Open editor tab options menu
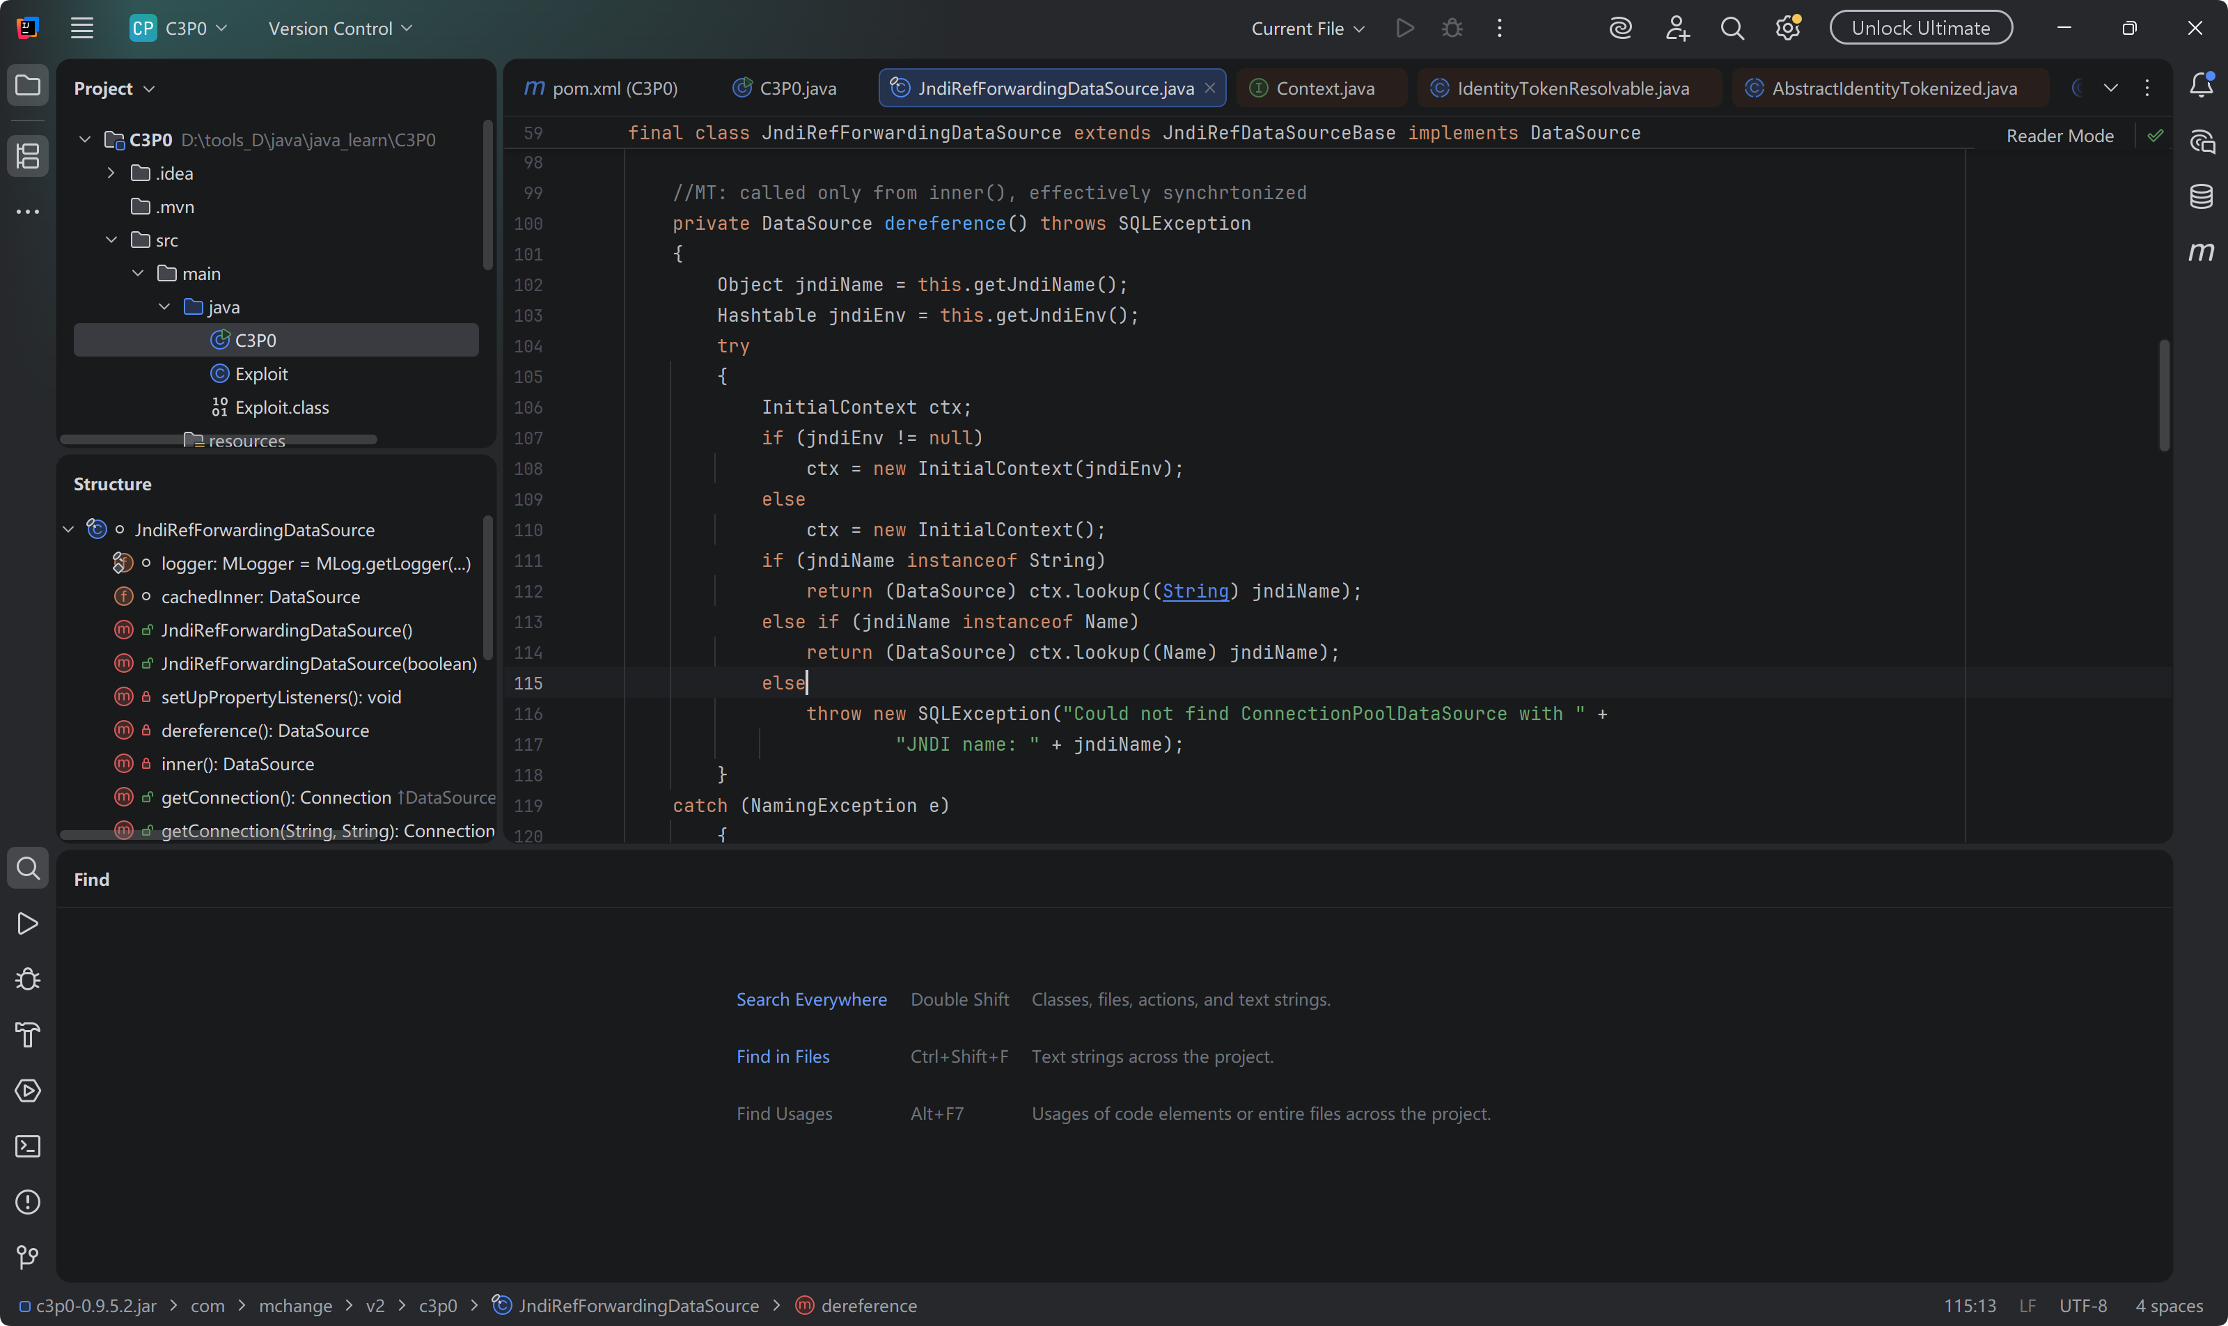The image size is (2228, 1326). coord(2148,88)
